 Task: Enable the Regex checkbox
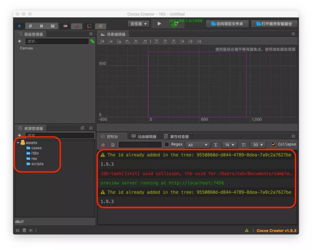[167, 144]
